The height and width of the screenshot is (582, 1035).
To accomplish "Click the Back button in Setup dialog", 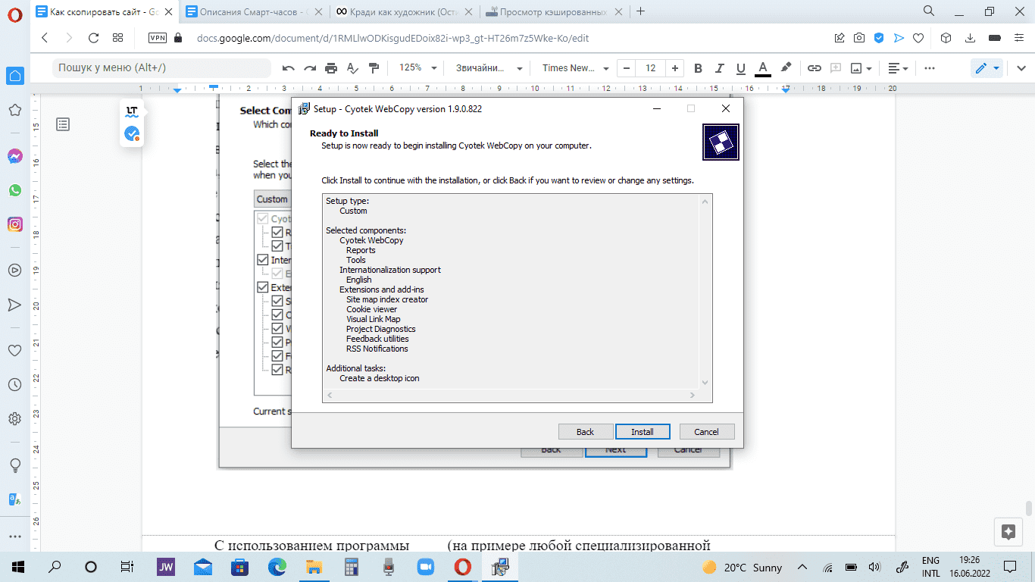I will point(585,431).
